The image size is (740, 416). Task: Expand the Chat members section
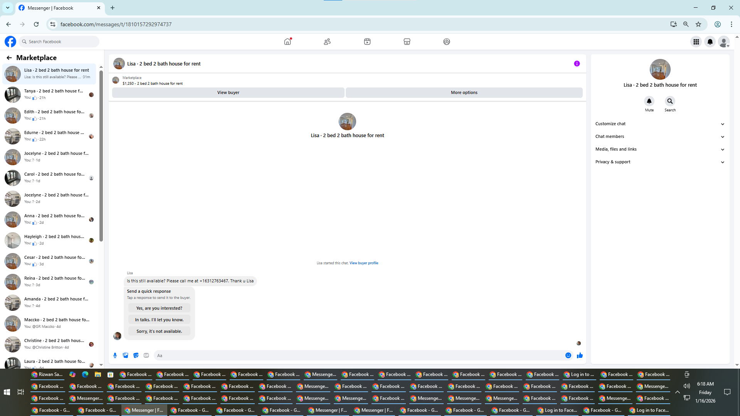coord(659,136)
